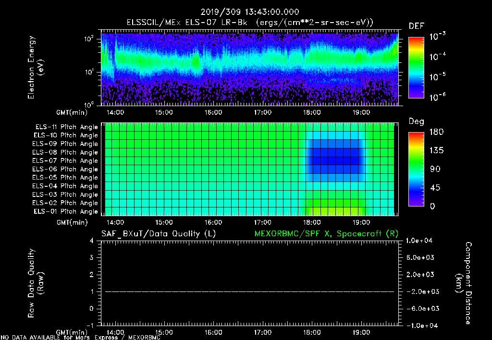Select the ELS-09 Pitch Angle row label

point(65,144)
